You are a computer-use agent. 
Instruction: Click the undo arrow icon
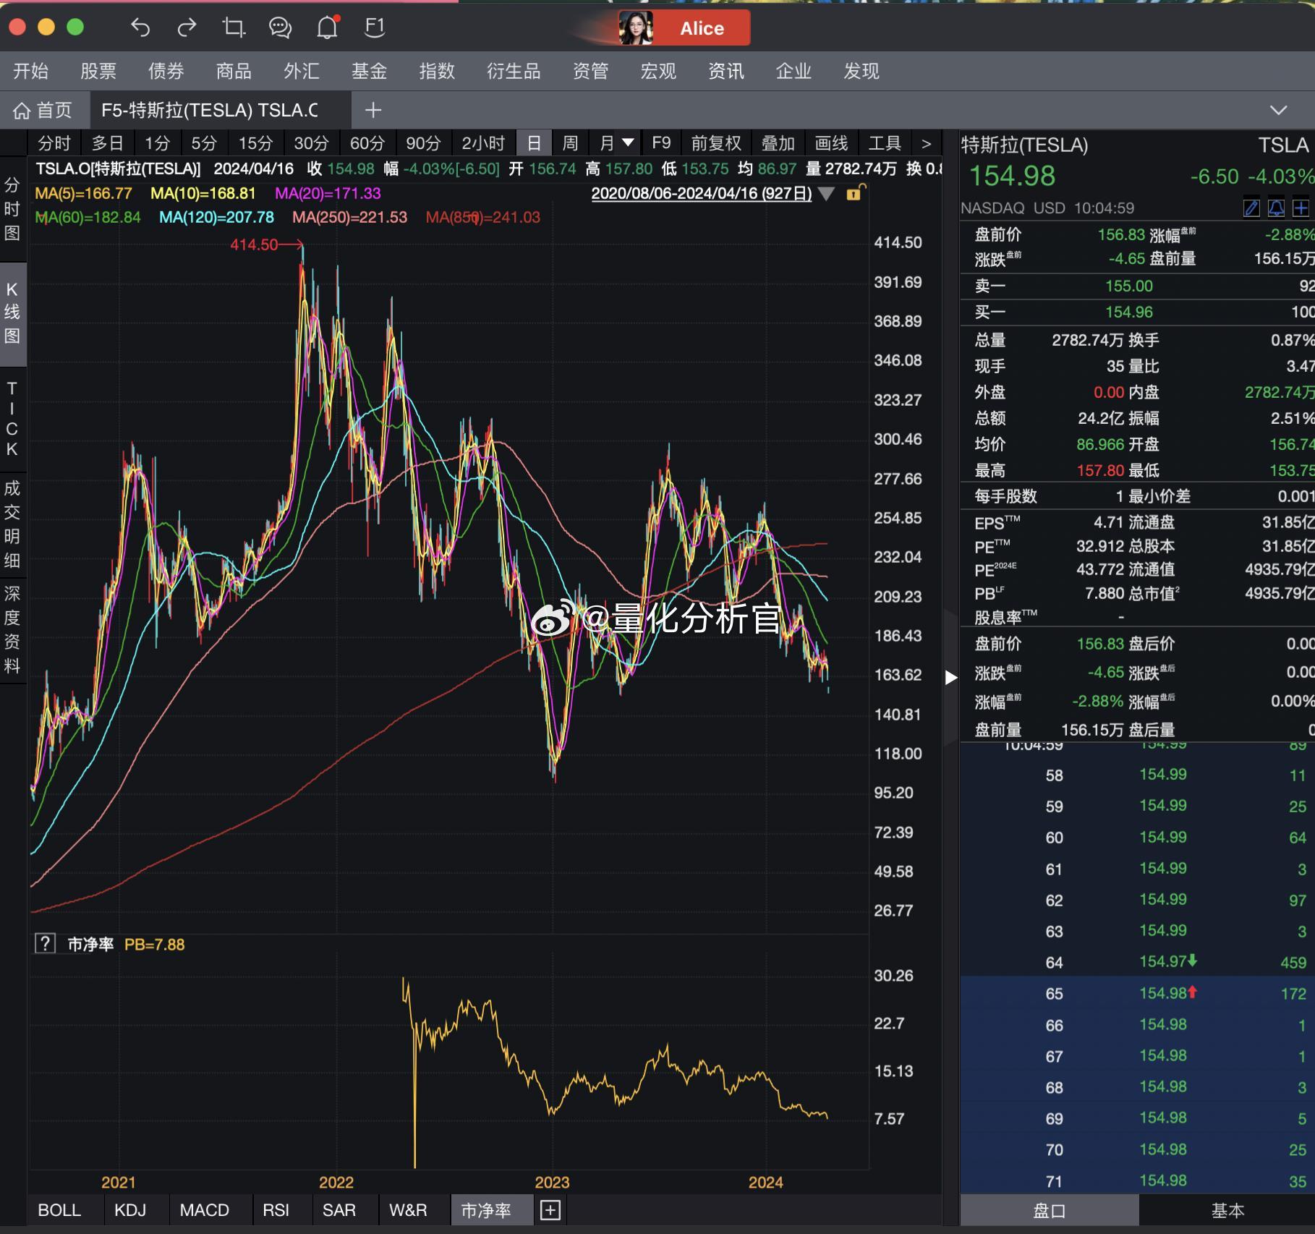[x=140, y=27]
